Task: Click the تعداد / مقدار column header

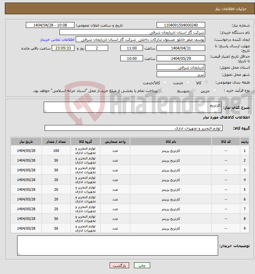Action: pos(56,142)
